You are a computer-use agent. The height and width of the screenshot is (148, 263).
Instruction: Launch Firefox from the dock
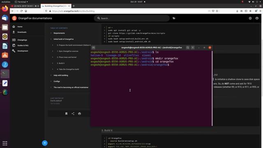click(x=5, y=8)
